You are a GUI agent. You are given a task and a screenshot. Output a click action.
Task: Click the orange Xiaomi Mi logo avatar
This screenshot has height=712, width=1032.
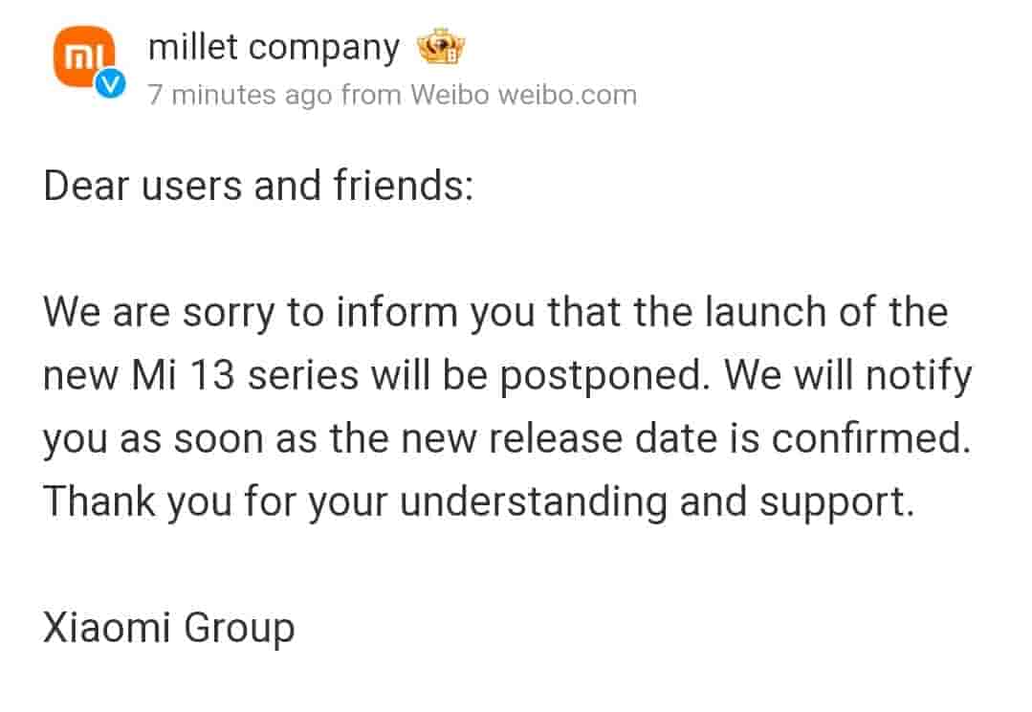coord(82,57)
